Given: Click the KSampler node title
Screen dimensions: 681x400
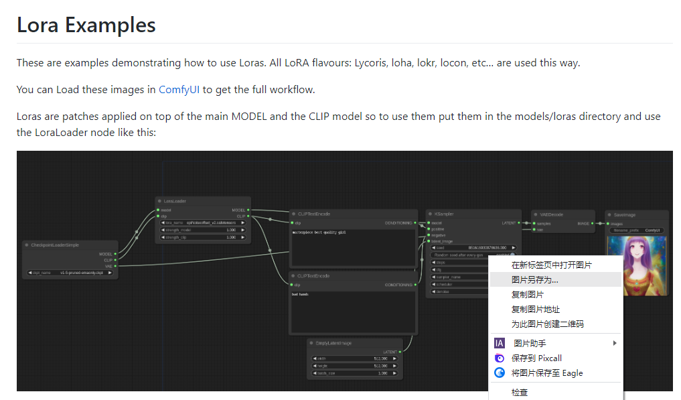Looking at the screenshot, I should click(x=444, y=214).
